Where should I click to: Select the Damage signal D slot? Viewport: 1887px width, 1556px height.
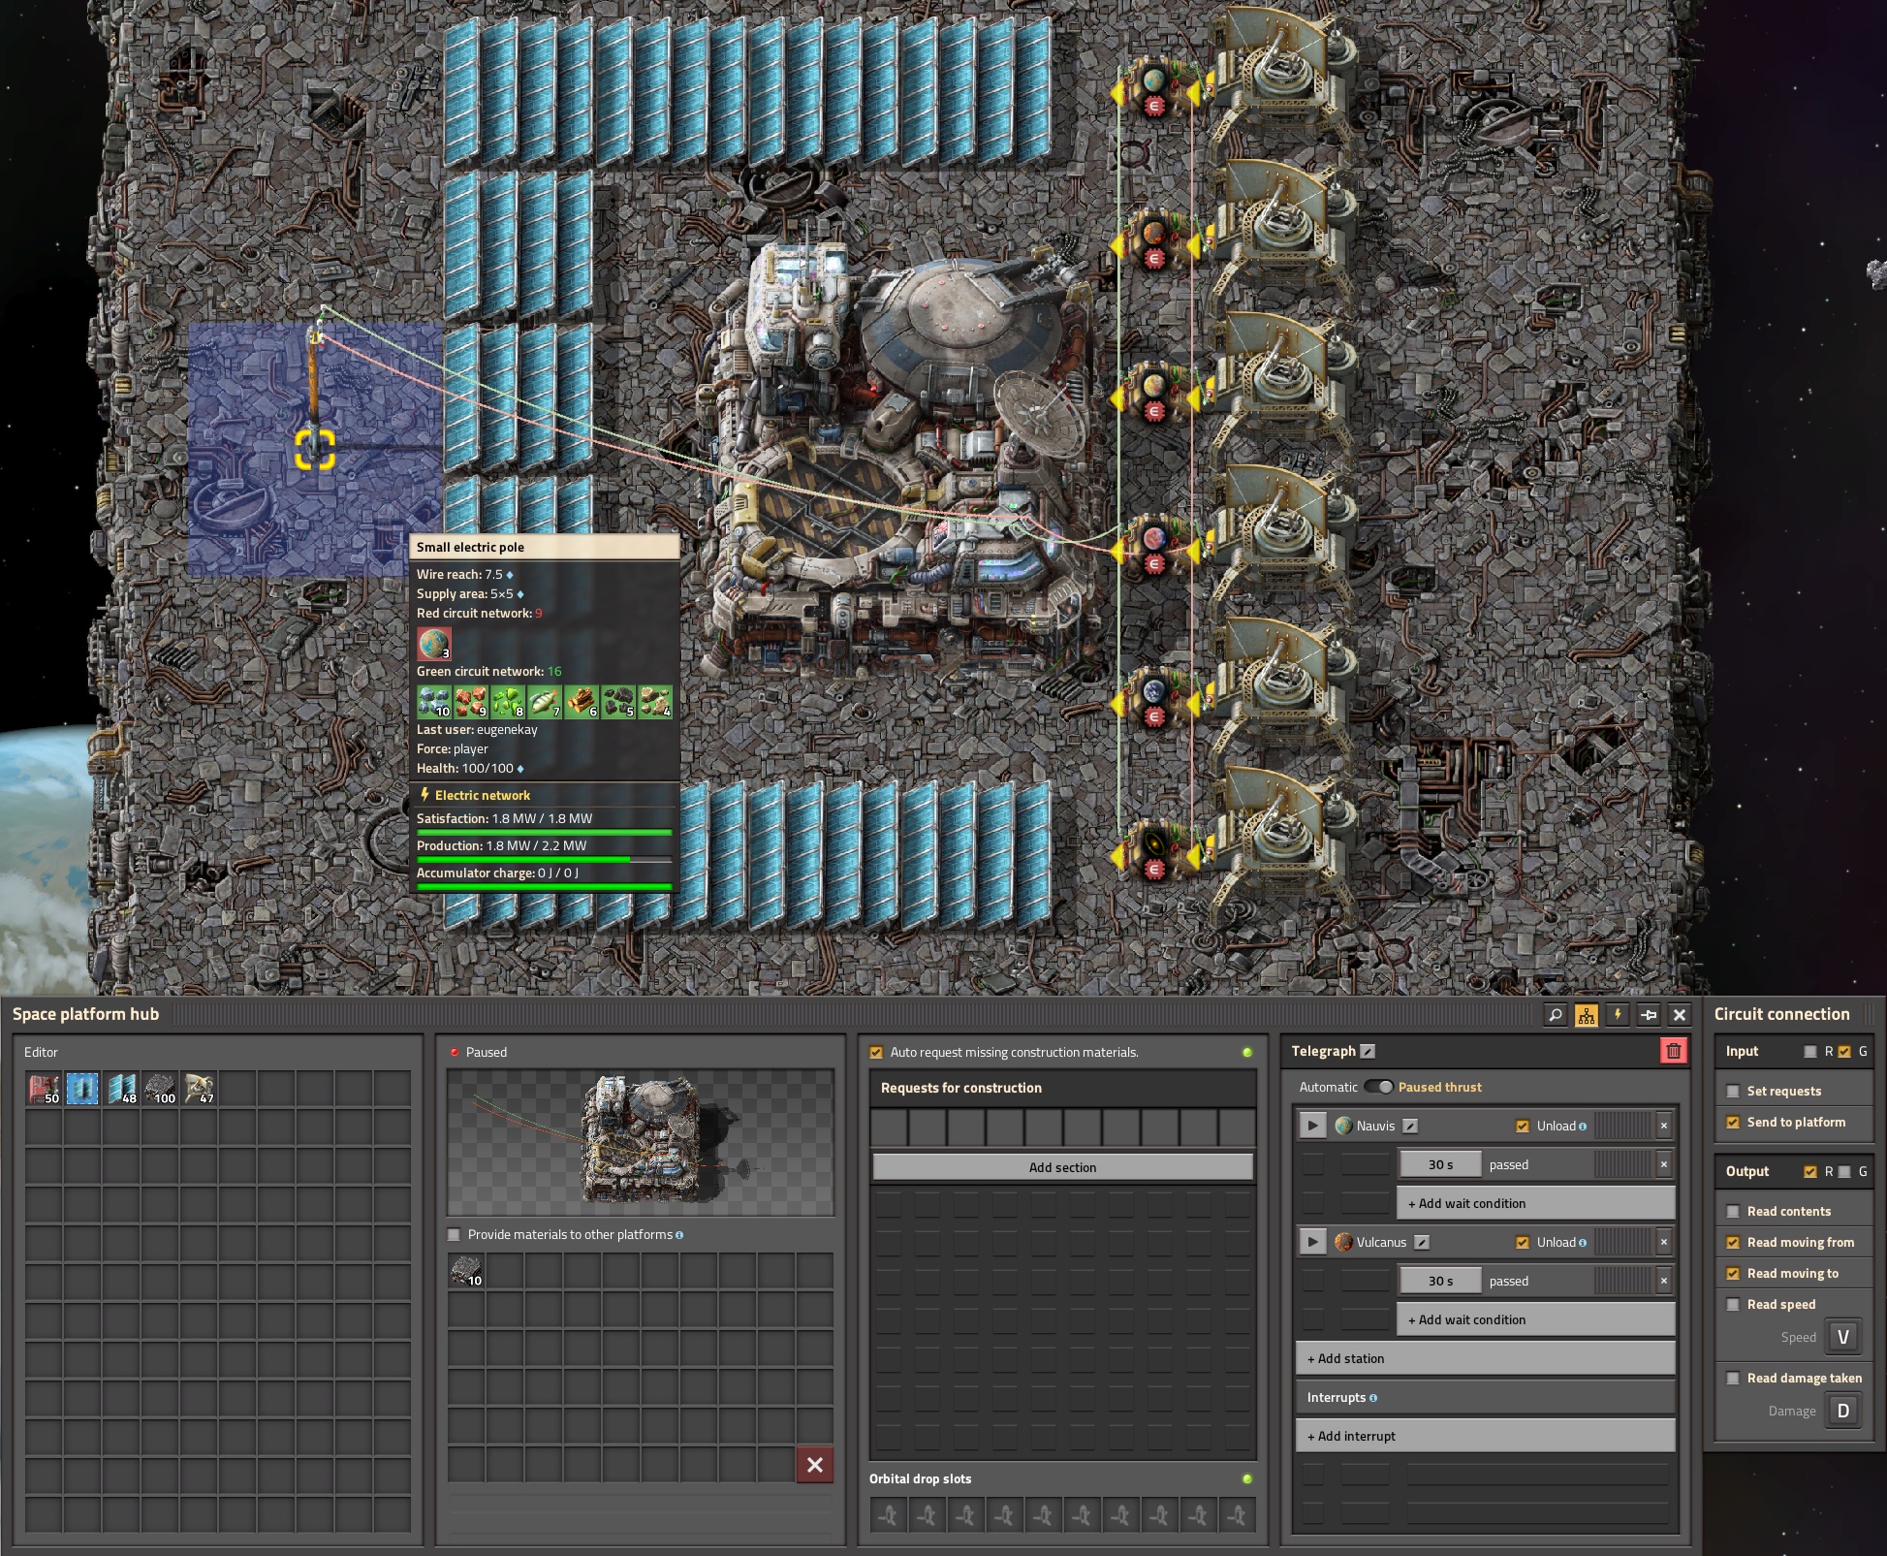[x=1842, y=1411]
